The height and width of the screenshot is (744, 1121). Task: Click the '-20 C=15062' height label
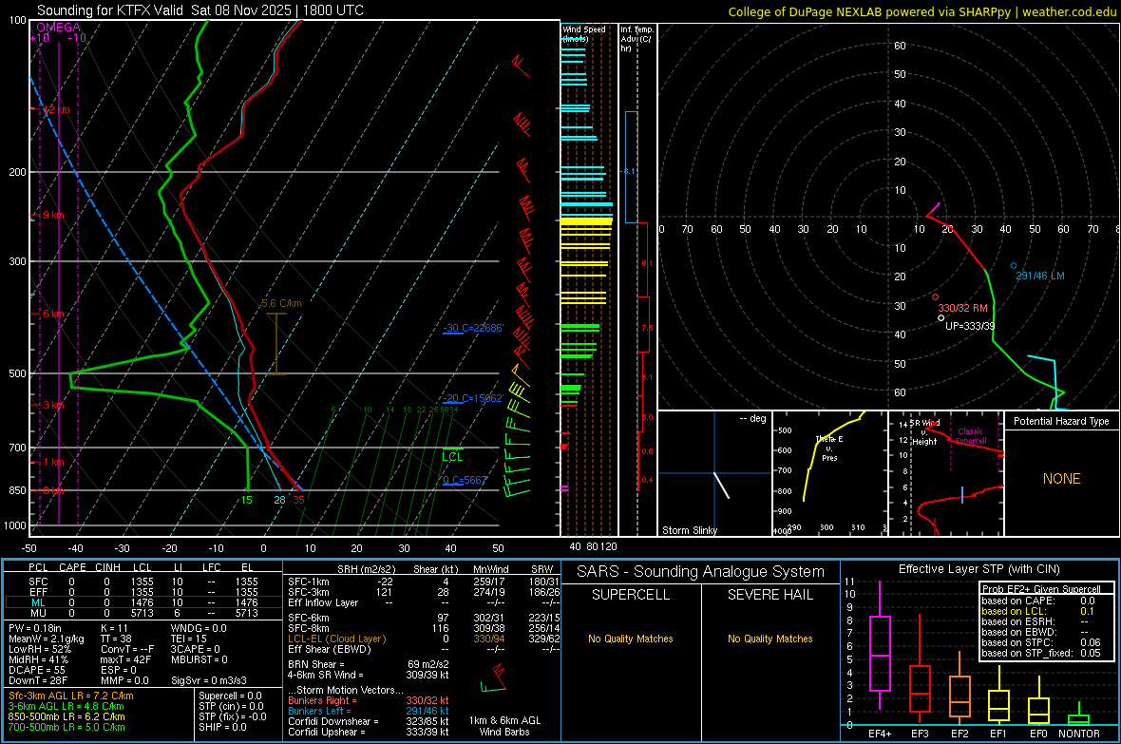click(472, 398)
